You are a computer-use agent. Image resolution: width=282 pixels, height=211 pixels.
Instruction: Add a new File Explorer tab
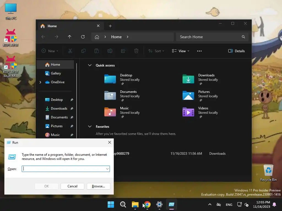click(110, 26)
